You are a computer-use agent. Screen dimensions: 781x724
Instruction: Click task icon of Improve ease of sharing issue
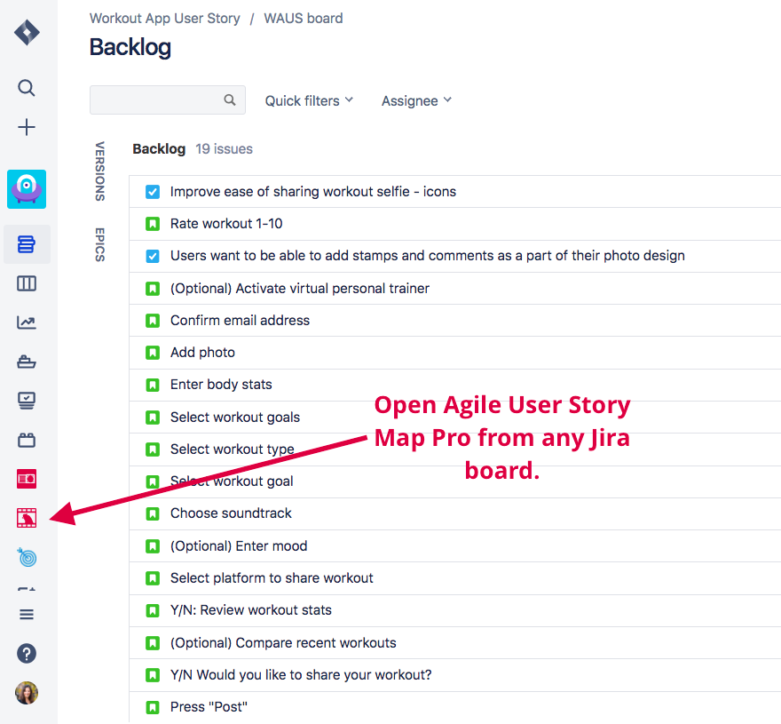(153, 192)
